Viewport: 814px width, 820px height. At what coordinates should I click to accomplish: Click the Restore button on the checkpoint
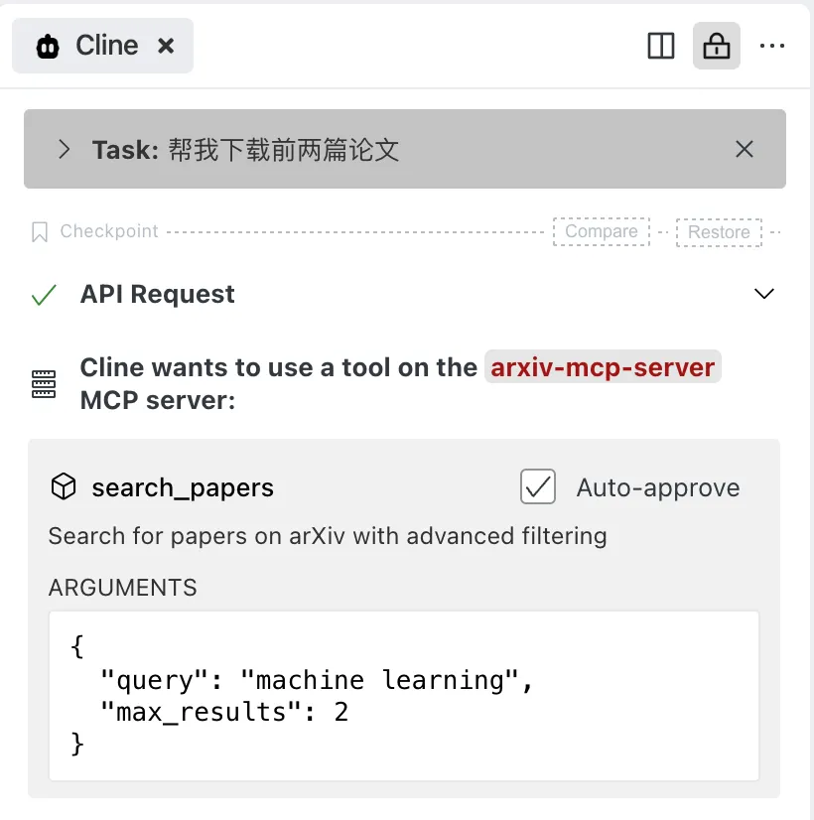coord(719,231)
